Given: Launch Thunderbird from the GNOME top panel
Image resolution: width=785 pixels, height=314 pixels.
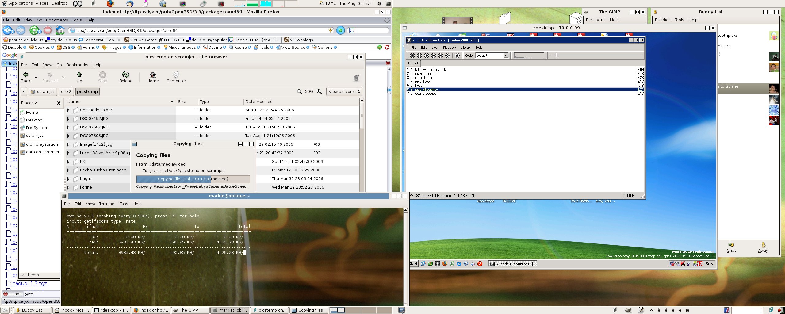Looking at the screenshot, I should click(130, 3).
